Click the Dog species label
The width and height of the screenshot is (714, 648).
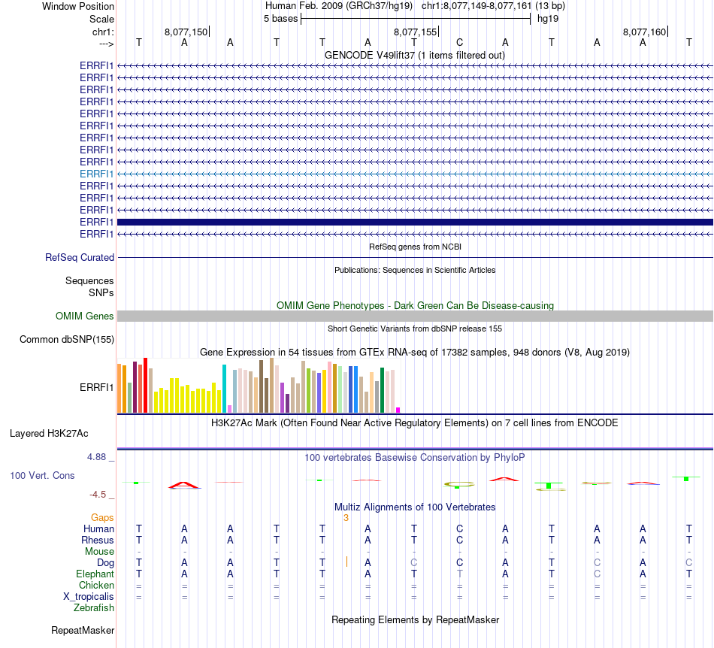coord(105,563)
